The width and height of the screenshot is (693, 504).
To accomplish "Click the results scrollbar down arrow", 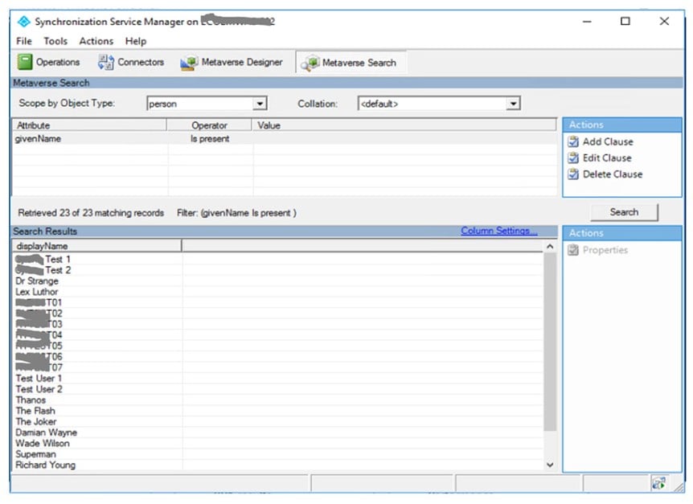I will [550, 465].
